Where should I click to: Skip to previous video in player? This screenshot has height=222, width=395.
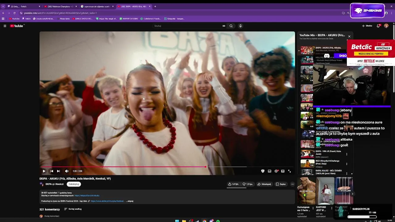tap(52, 171)
